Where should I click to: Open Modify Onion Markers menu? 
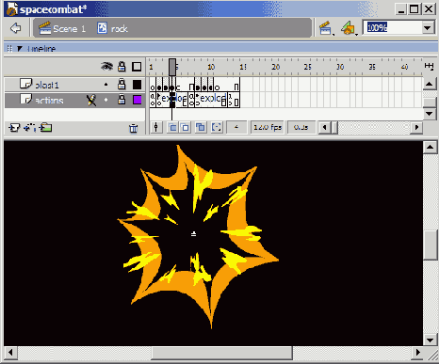[217, 127]
